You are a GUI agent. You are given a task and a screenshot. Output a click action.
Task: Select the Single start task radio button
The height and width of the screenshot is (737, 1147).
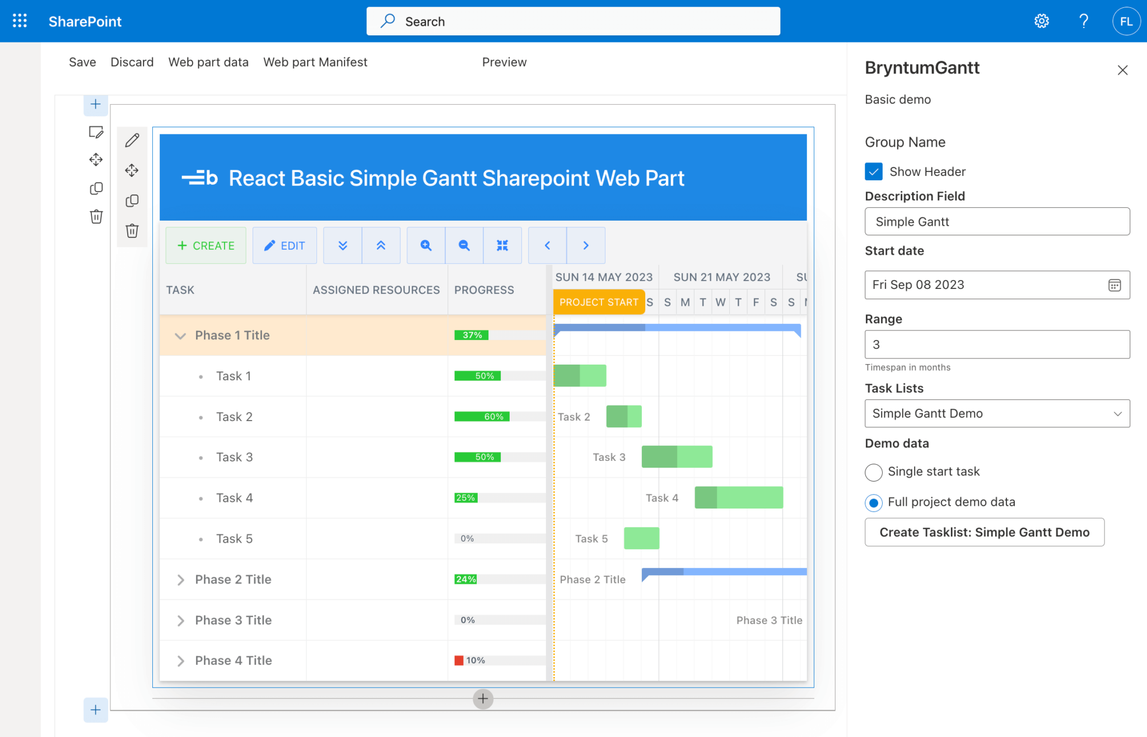click(873, 472)
